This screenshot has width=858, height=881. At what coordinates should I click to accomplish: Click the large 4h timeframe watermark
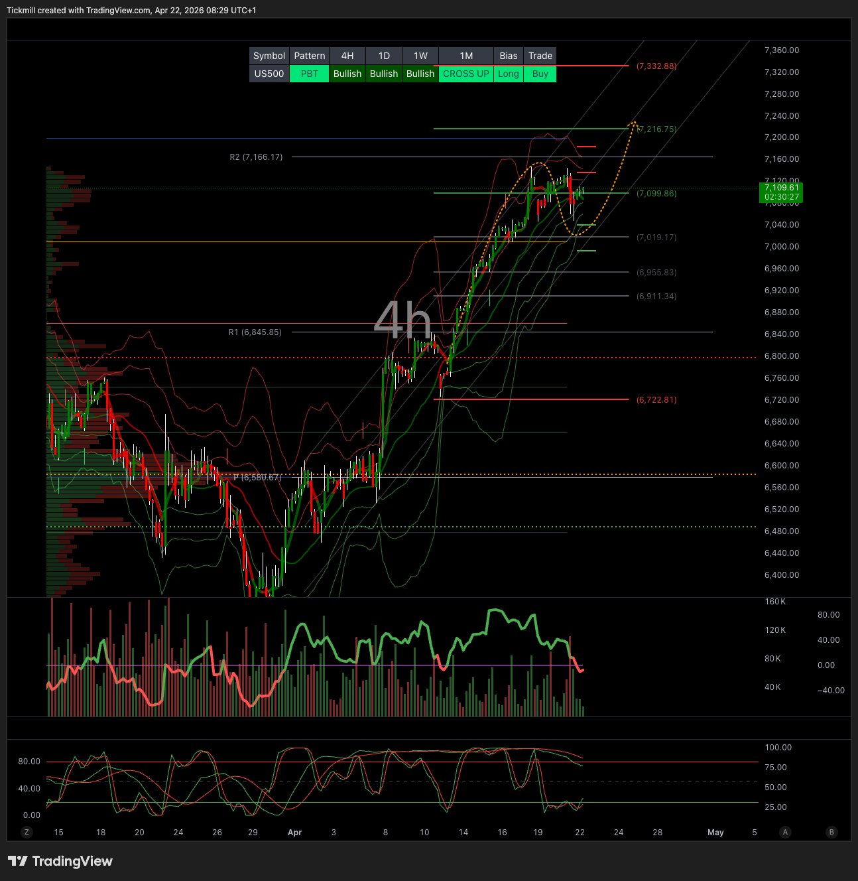pyautogui.click(x=402, y=320)
